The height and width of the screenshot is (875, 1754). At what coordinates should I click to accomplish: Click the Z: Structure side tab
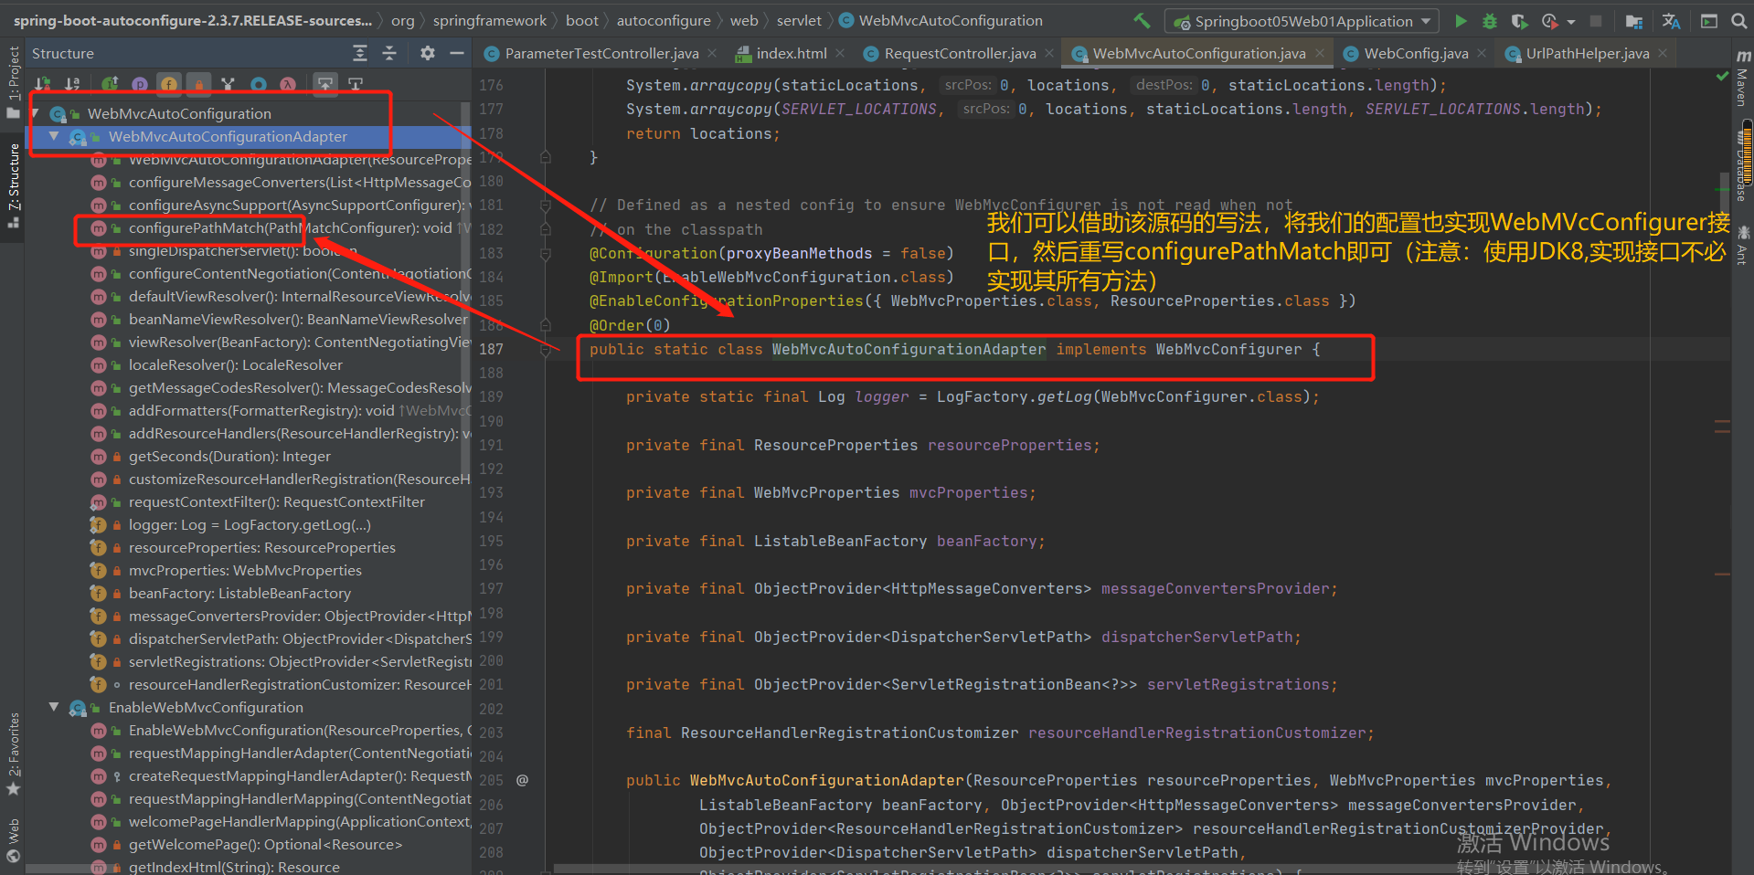(x=13, y=185)
